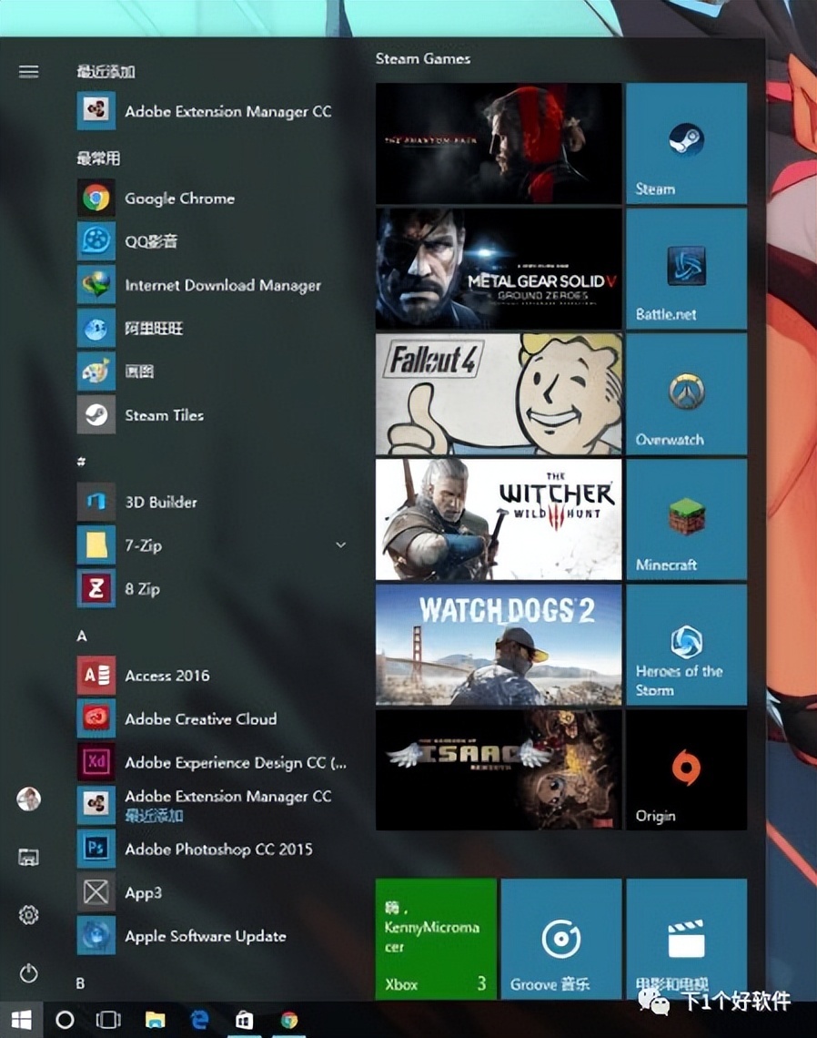The height and width of the screenshot is (1038, 817).
Task: Launch Adobe Creative Cloud
Action: tap(212, 719)
